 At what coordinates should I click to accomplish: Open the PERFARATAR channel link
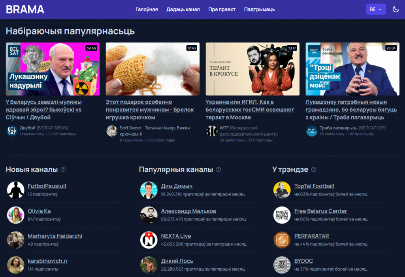(311, 236)
